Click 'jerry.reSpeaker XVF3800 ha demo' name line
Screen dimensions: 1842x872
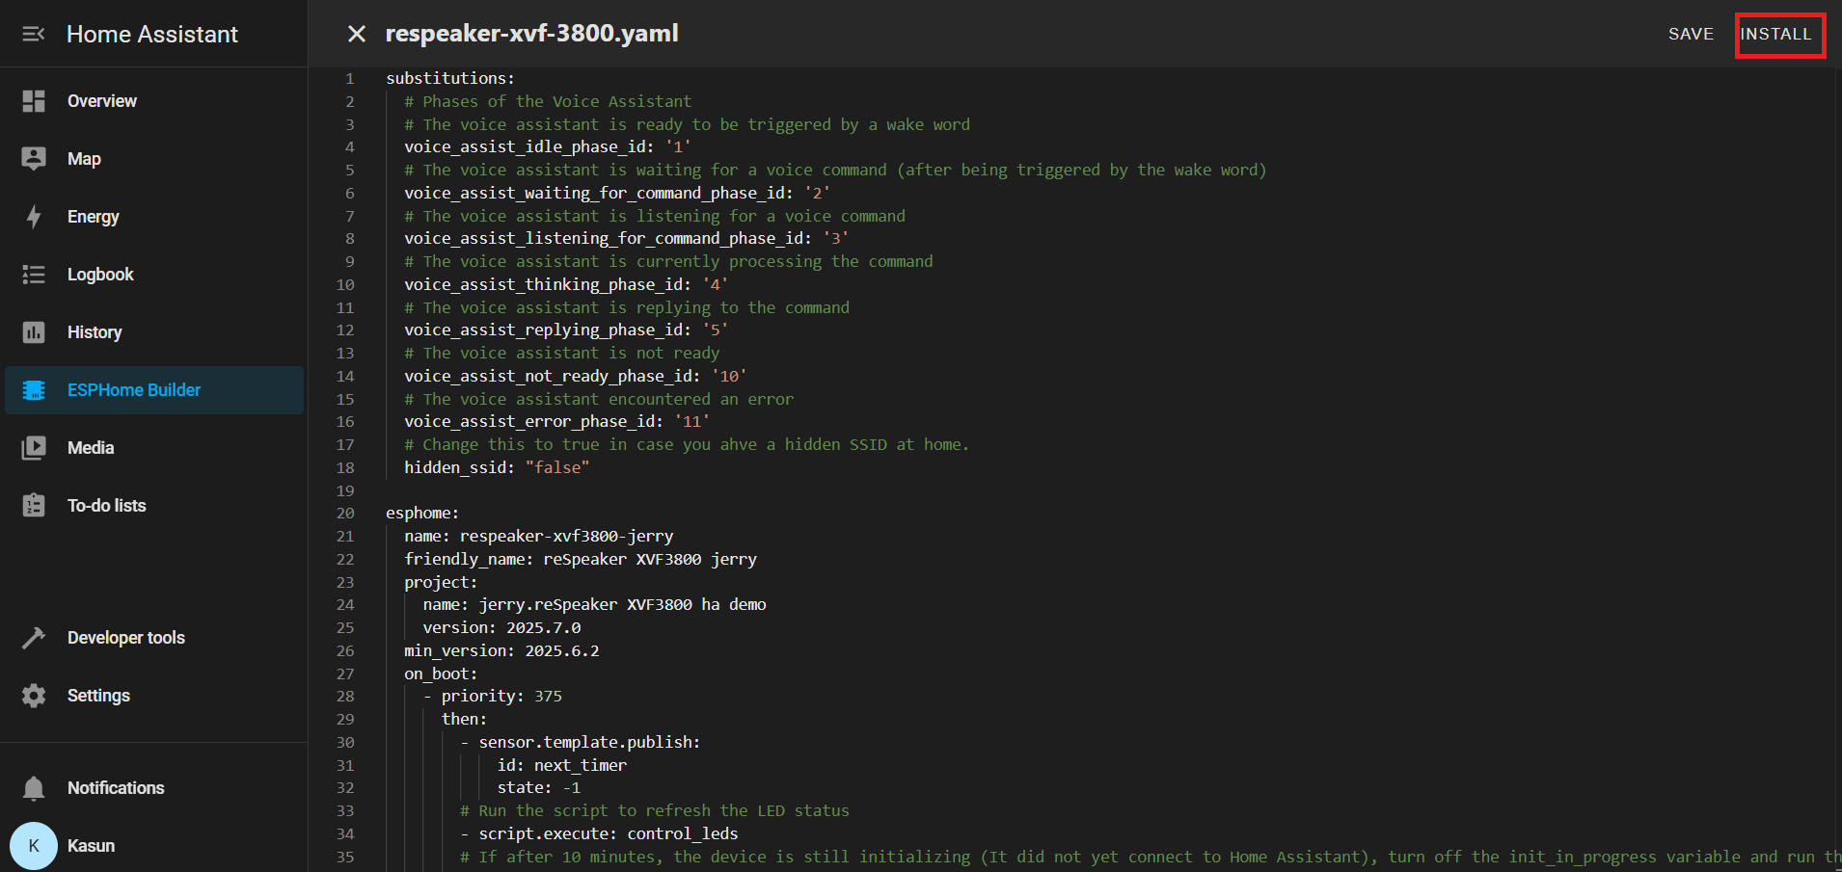pyautogui.click(x=595, y=604)
